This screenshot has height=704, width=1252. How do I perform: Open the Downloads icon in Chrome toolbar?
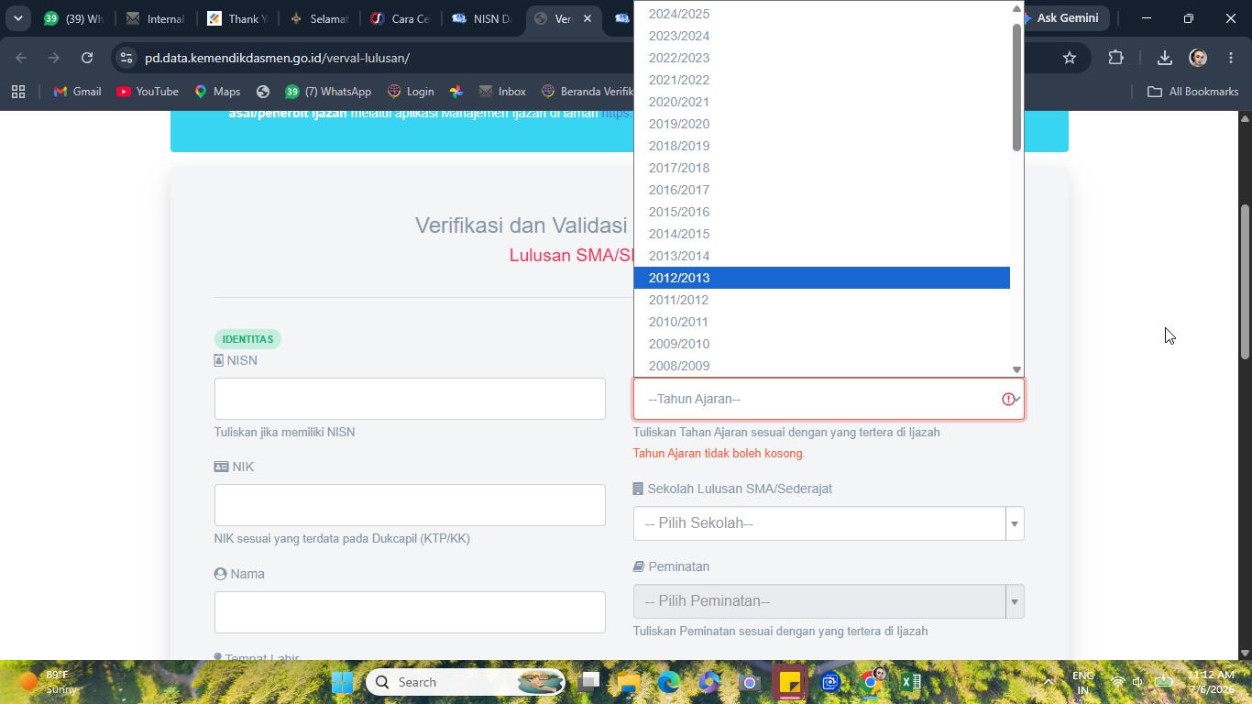tap(1164, 58)
